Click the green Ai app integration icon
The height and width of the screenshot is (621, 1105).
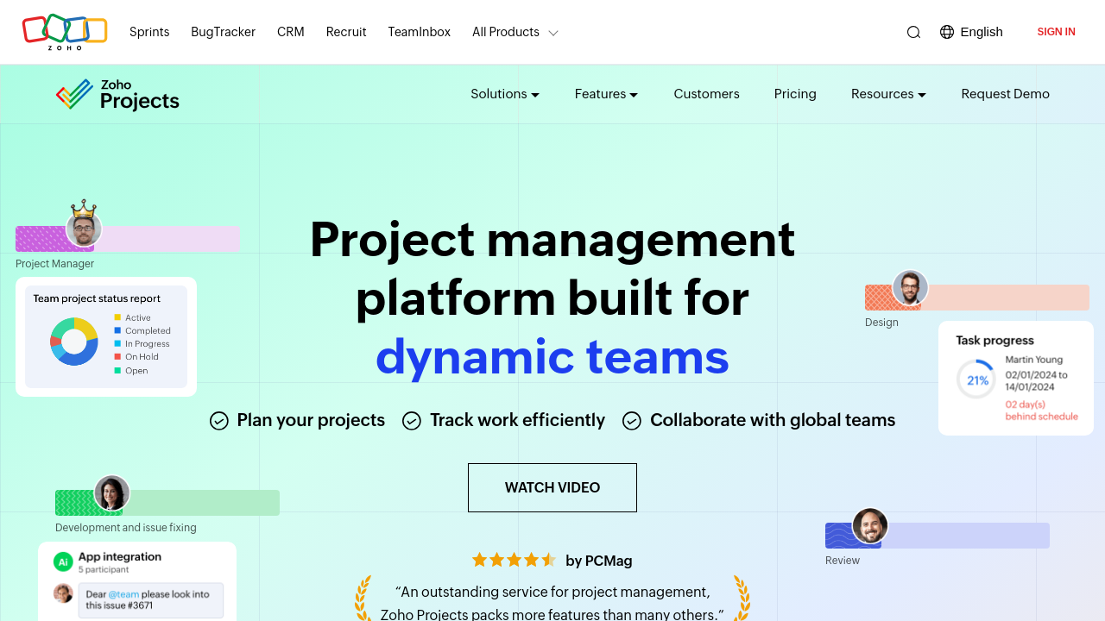(x=62, y=562)
